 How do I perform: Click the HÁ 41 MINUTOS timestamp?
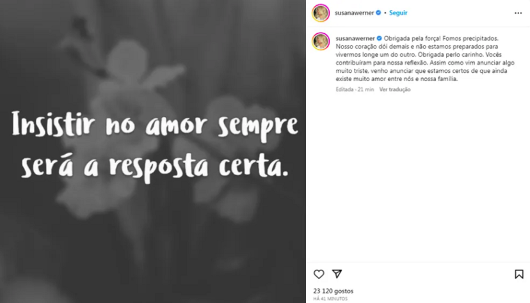(330, 299)
